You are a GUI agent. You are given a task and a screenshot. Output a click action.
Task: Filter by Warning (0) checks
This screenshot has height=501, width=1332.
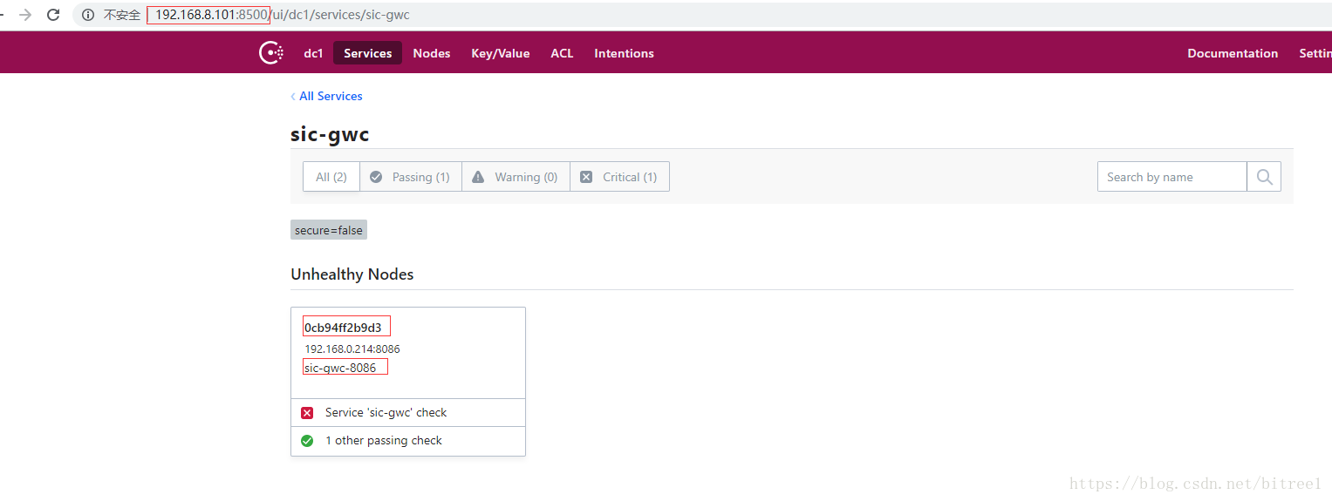tap(516, 177)
